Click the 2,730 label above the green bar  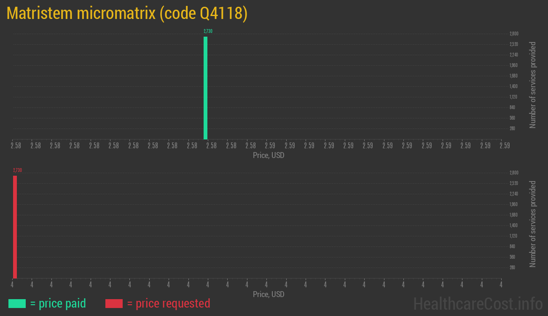[x=207, y=31]
